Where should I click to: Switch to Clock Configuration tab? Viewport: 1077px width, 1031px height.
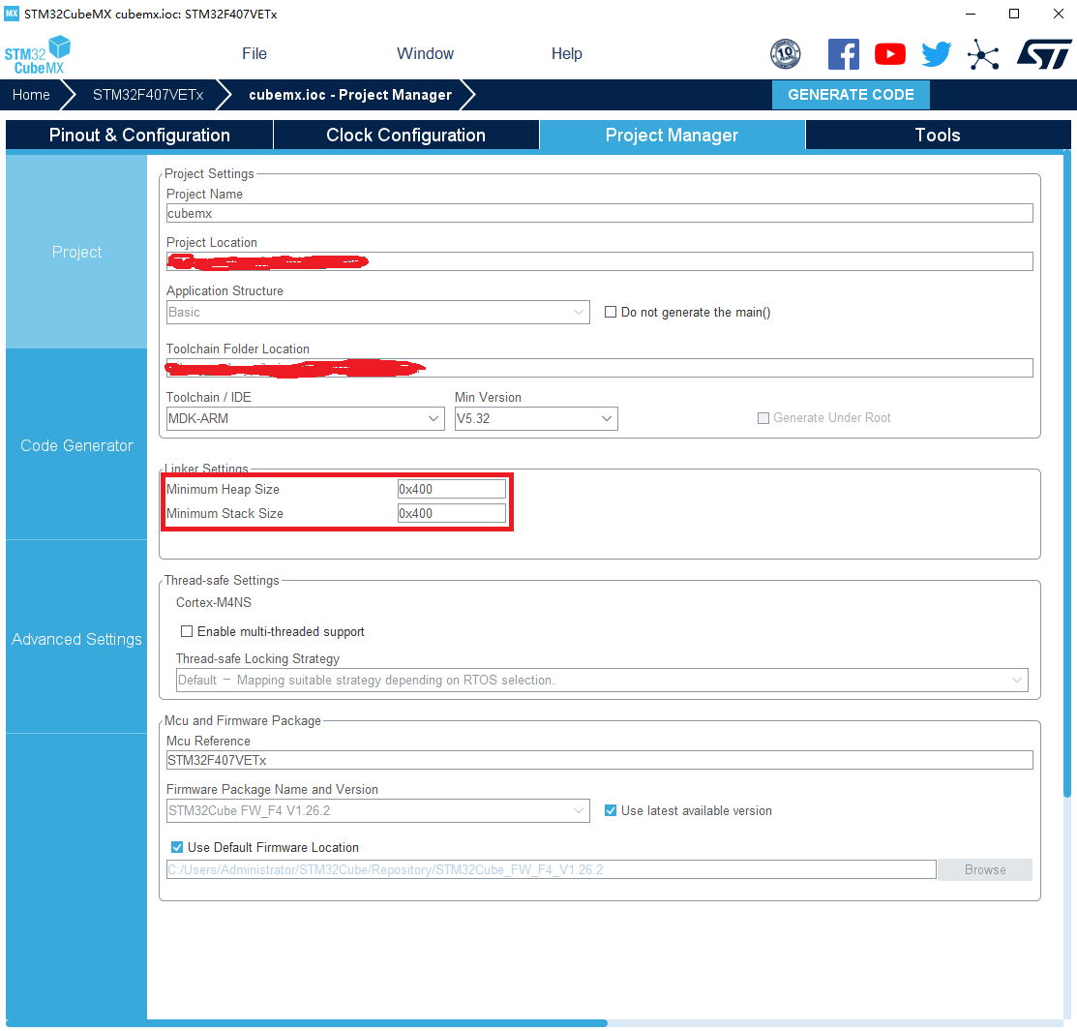[x=406, y=135]
